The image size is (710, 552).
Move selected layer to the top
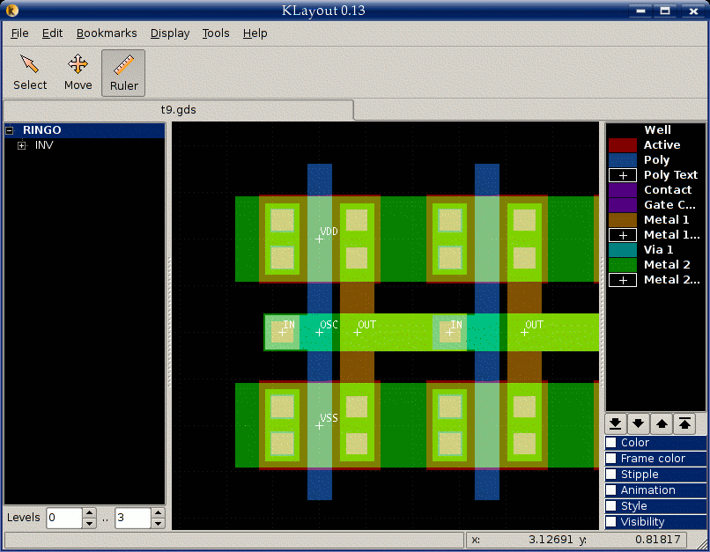pyautogui.click(x=685, y=423)
